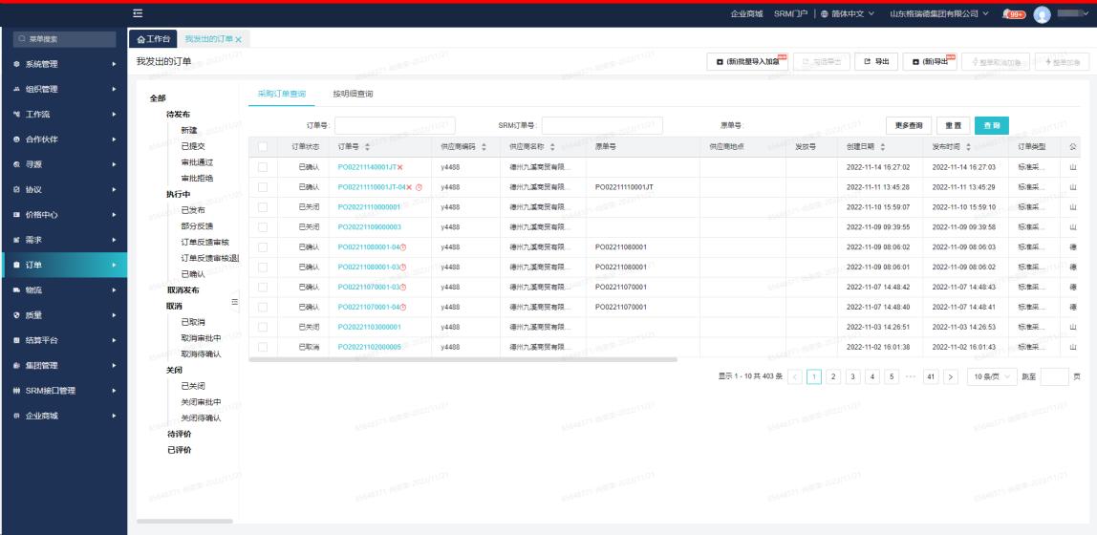Sort by 订单号 column sort arrows
The image size is (1097, 535).
coord(368,146)
